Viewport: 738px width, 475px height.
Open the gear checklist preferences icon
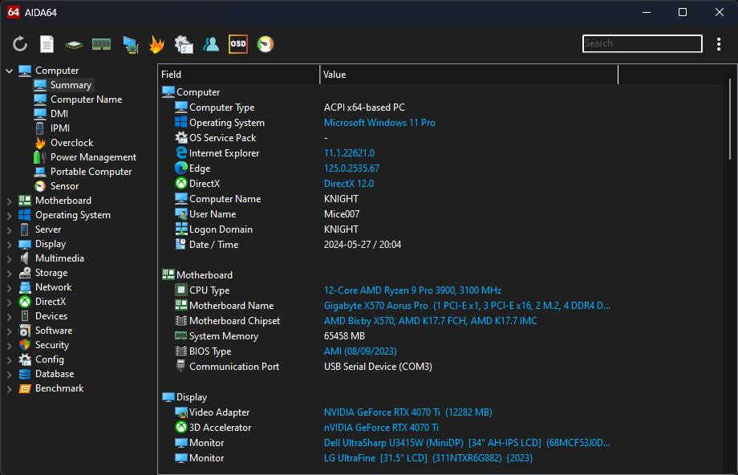point(184,44)
